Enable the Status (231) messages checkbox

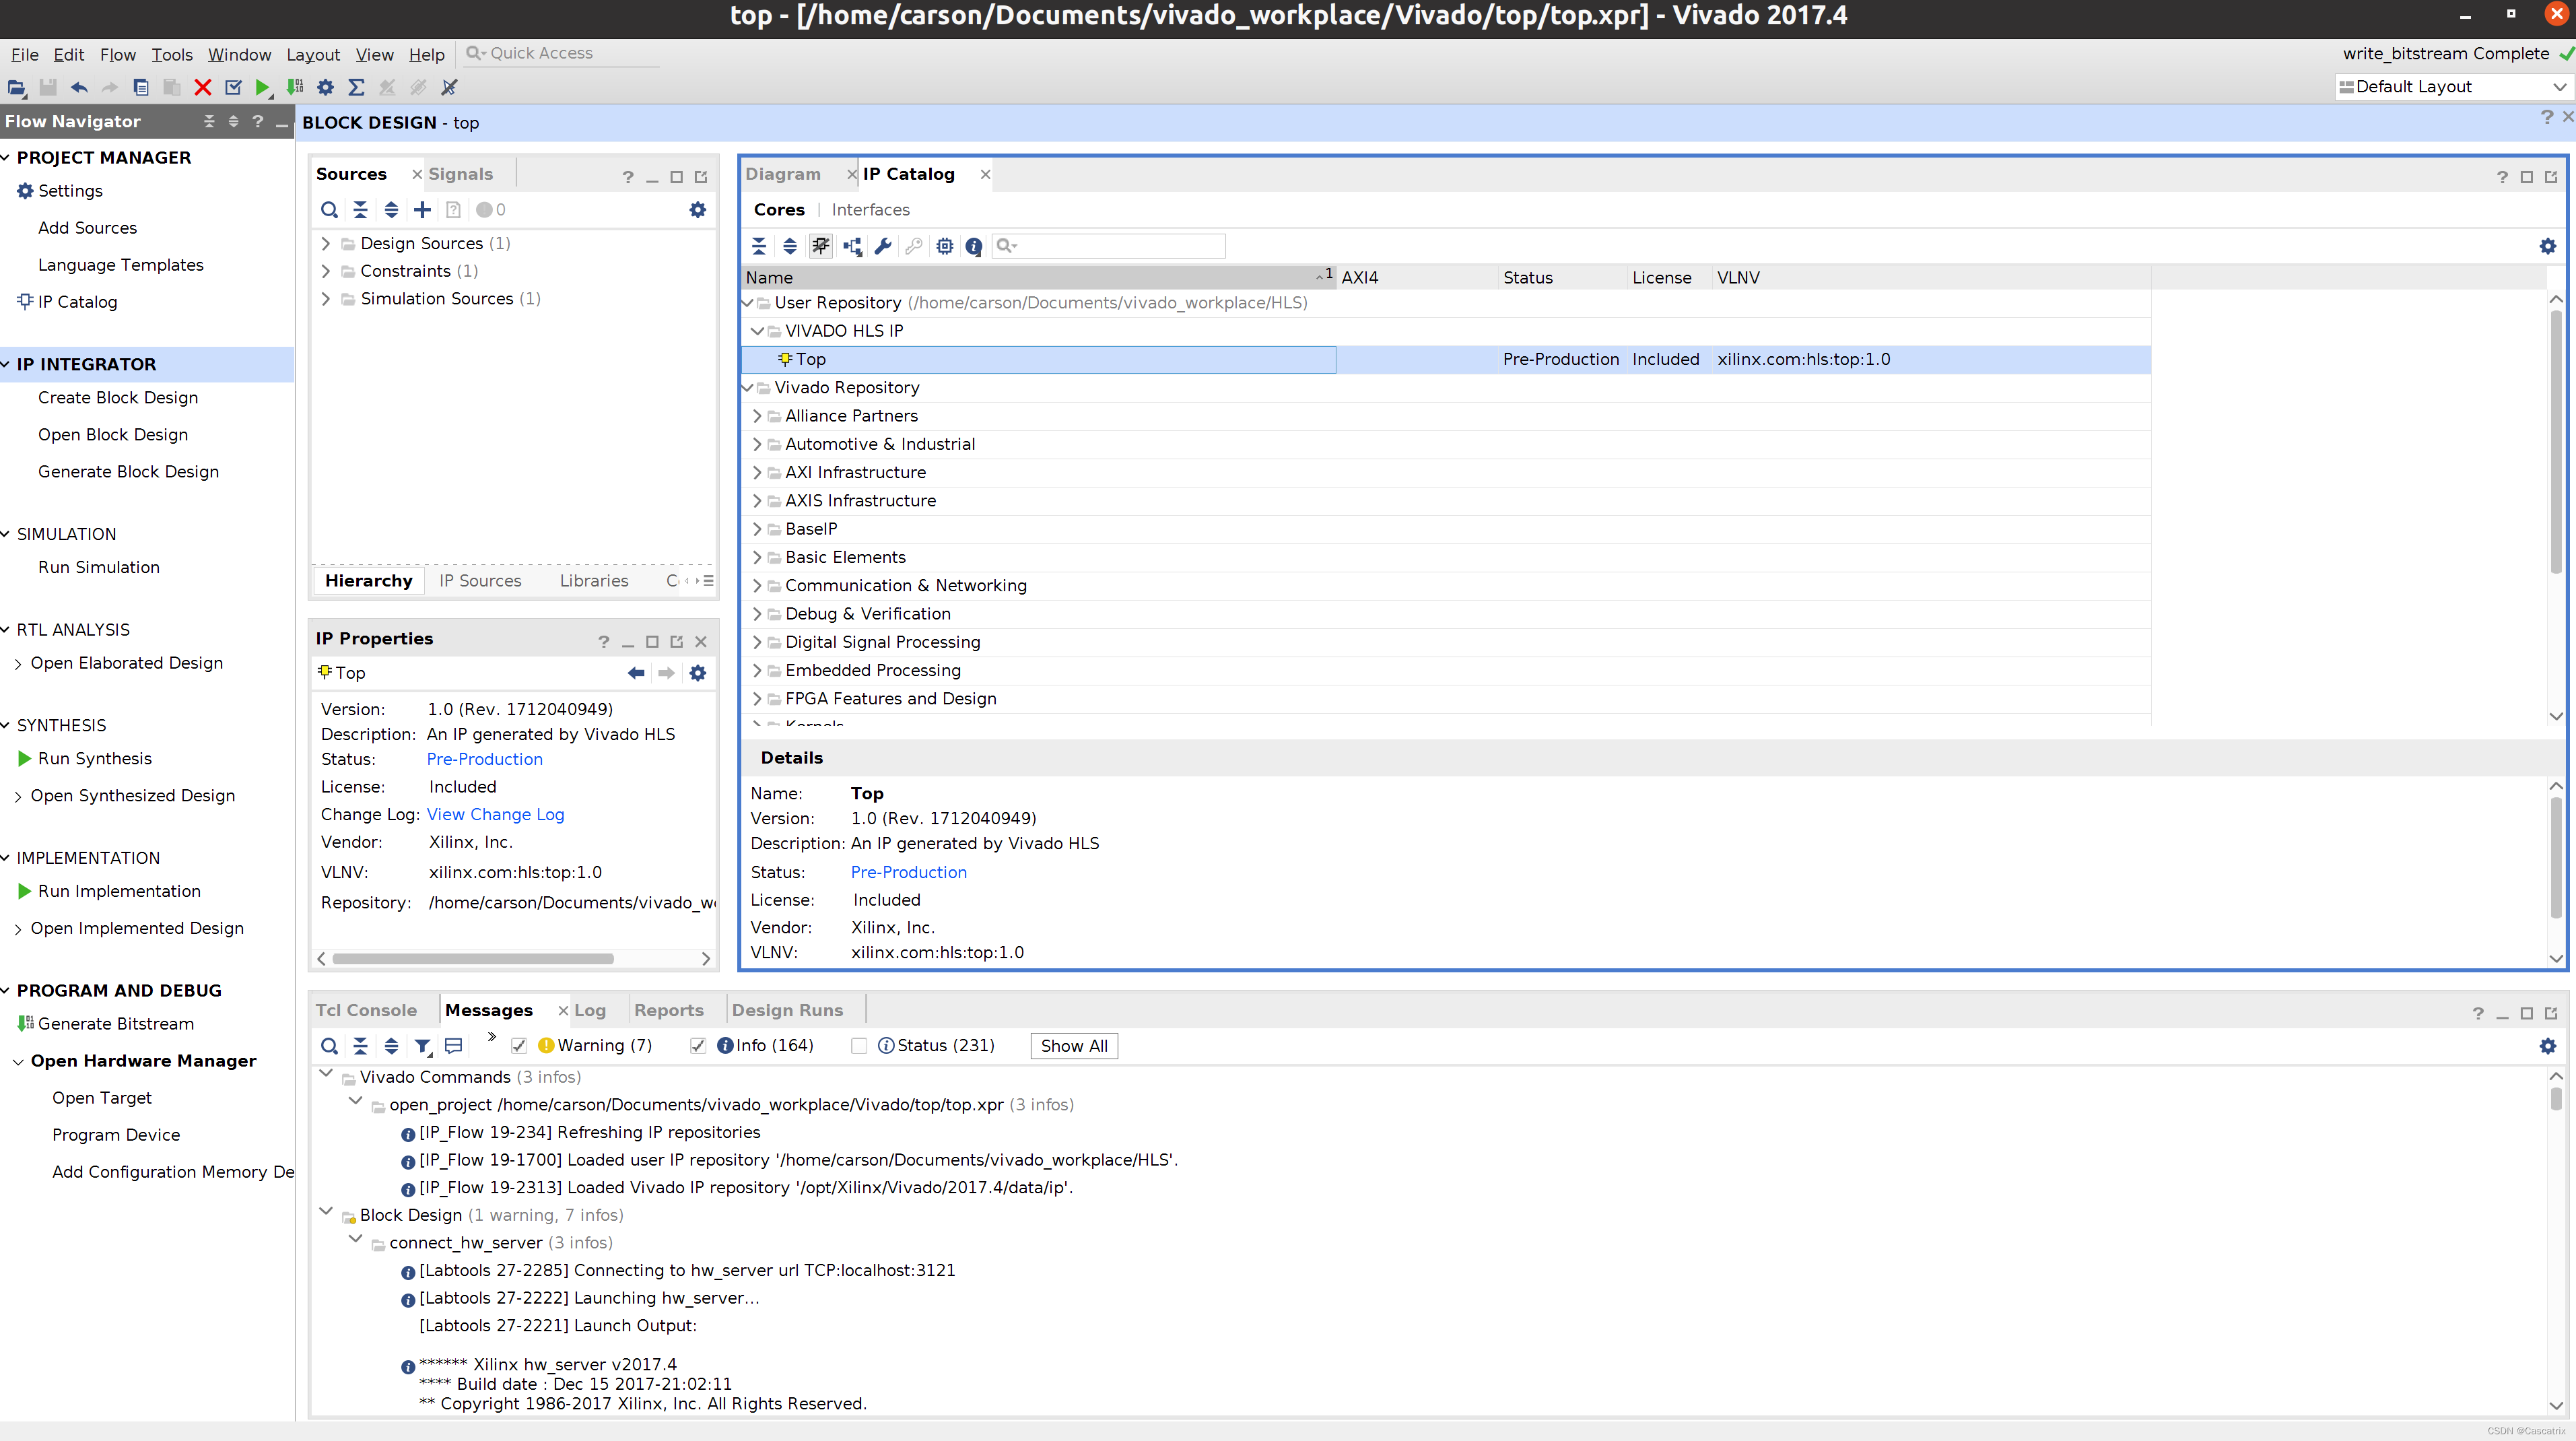pyautogui.click(x=859, y=1046)
